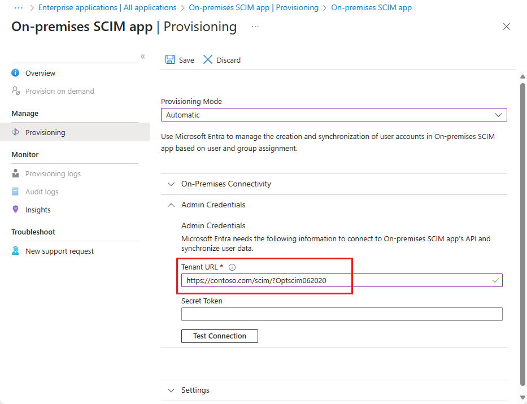This screenshot has width=527, height=404.
Task: Click the Insights lightbulb icon
Action: click(x=15, y=210)
